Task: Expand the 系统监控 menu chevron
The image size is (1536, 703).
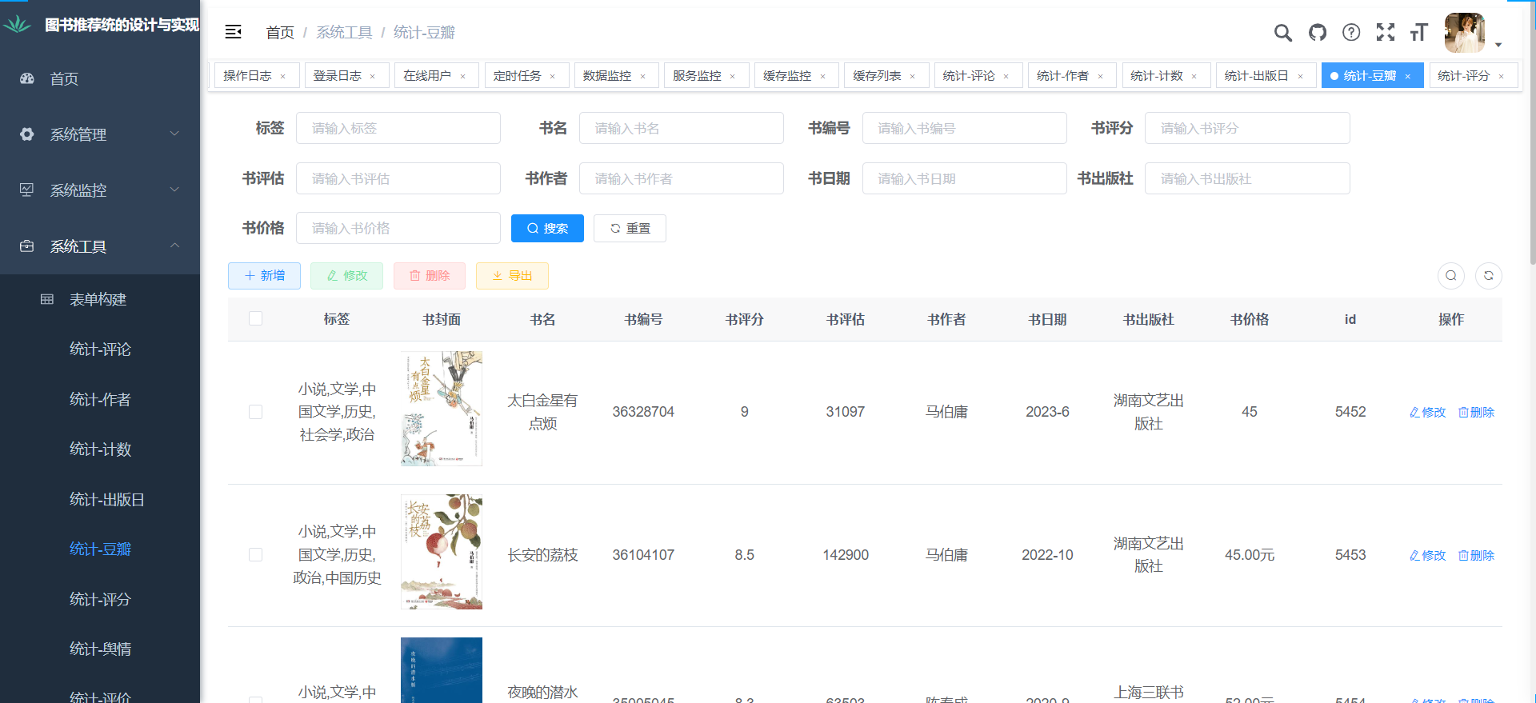Action: pos(174,190)
